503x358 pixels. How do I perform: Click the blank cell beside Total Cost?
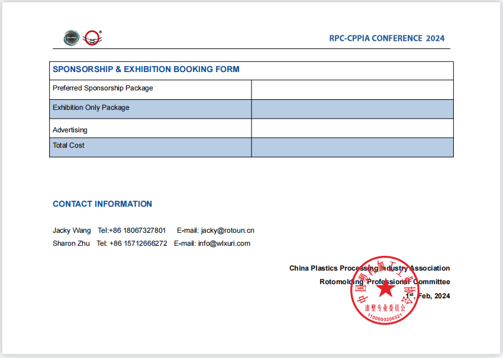click(x=352, y=148)
